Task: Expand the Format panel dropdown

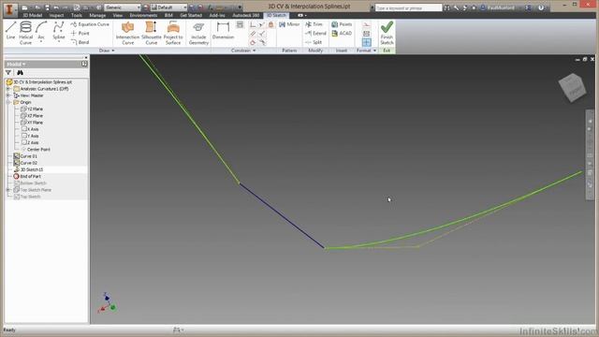Action: pos(366,51)
